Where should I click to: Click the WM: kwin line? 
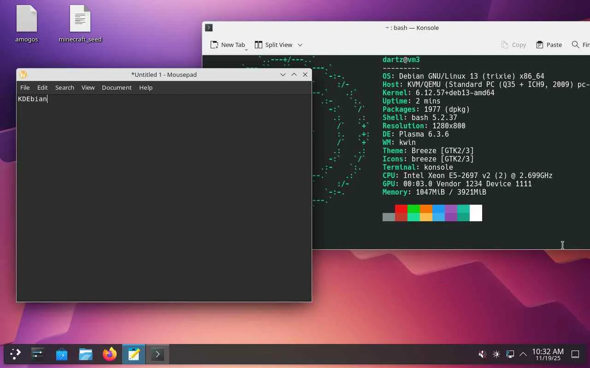click(x=399, y=143)
